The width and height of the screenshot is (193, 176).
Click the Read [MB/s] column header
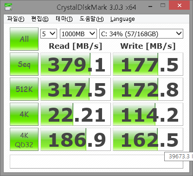76,46
